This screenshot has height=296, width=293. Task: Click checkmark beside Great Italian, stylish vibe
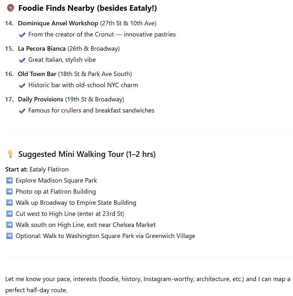pos(22,60)
